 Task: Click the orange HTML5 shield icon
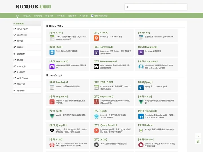[x=96, y=38]
